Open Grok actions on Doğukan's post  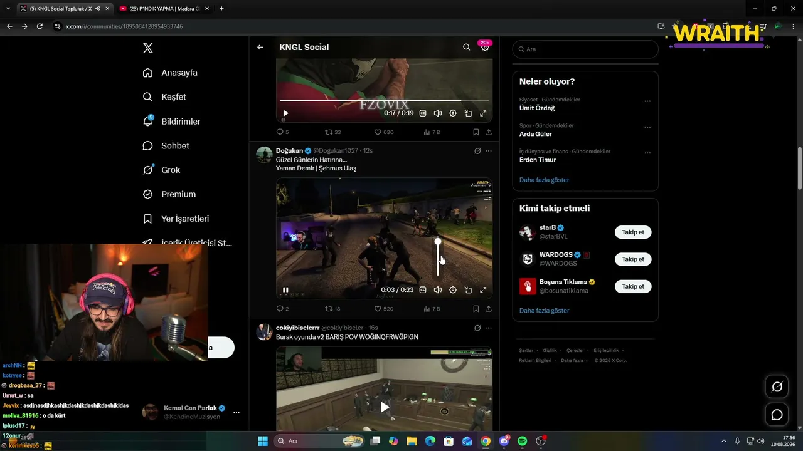[477, 151]
